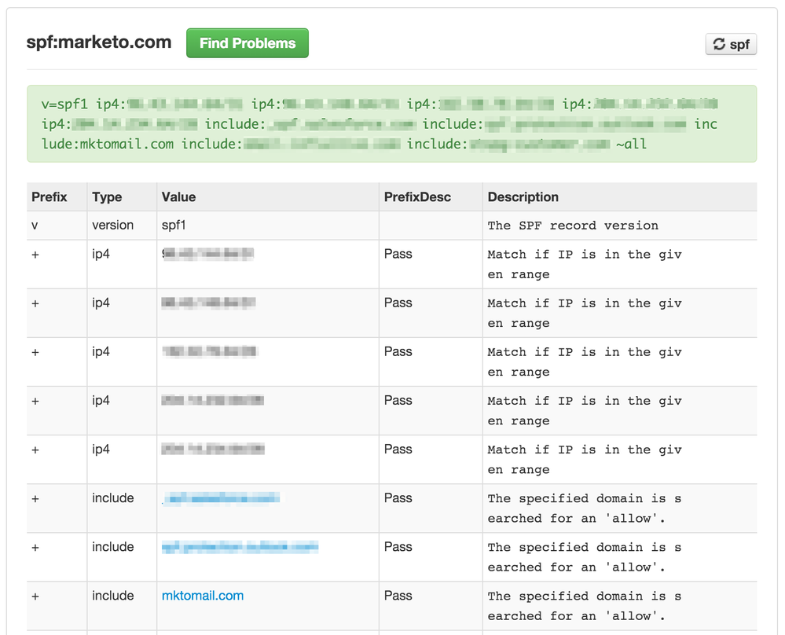Open the mktomail.com link
785x635 pixels.
point(203,596)
